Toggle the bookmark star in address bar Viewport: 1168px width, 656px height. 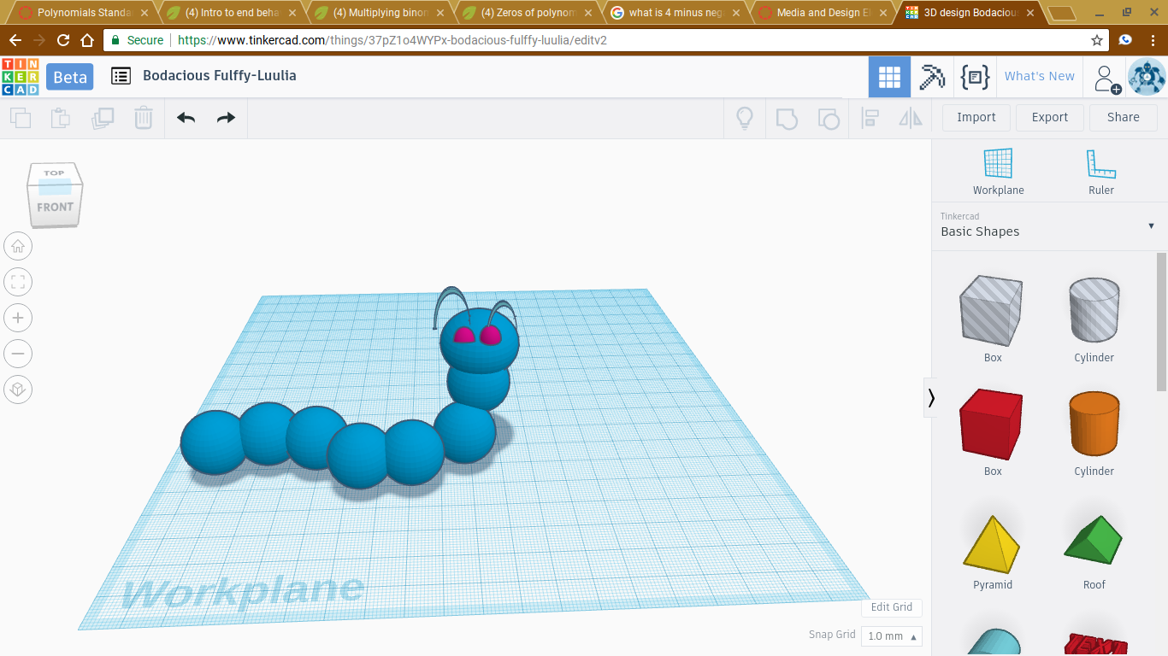pyautogui.click(x=1097, y=40)
